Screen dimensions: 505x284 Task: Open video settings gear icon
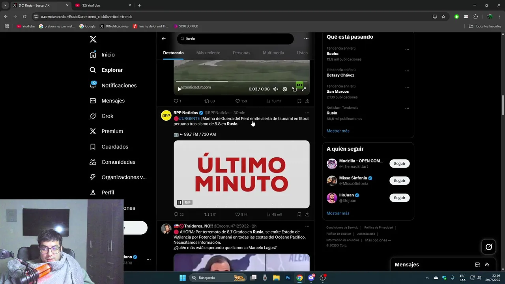tap(285, 89)
